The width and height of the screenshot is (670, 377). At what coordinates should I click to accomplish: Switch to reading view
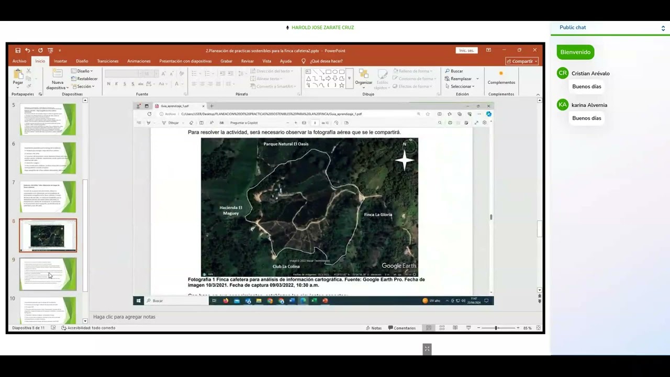point(455,328)
